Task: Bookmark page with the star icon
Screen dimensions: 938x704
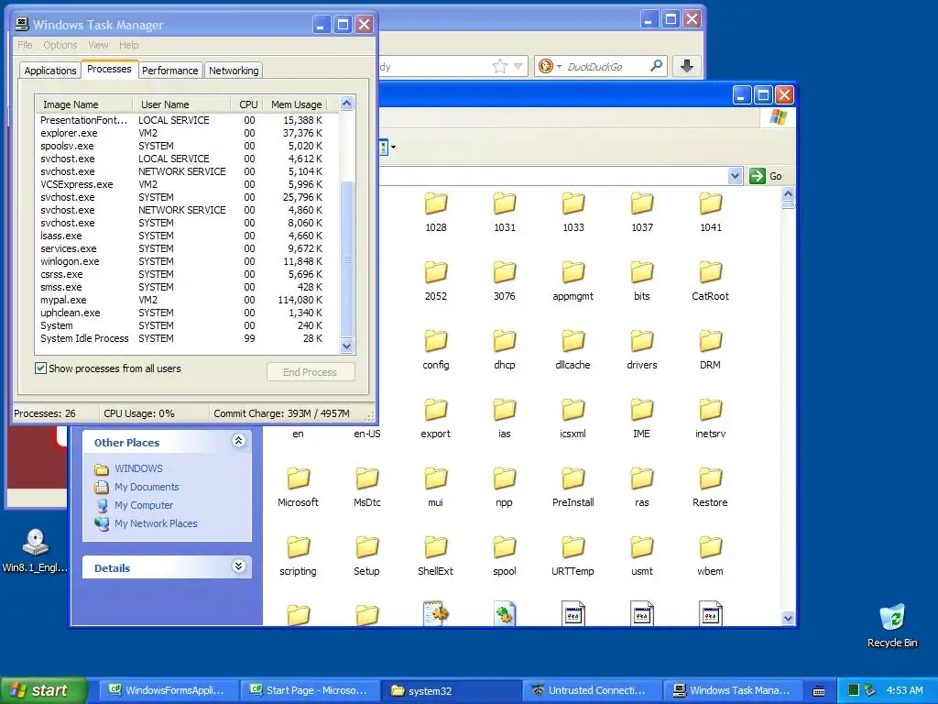Action: click(x=500, y=66)
